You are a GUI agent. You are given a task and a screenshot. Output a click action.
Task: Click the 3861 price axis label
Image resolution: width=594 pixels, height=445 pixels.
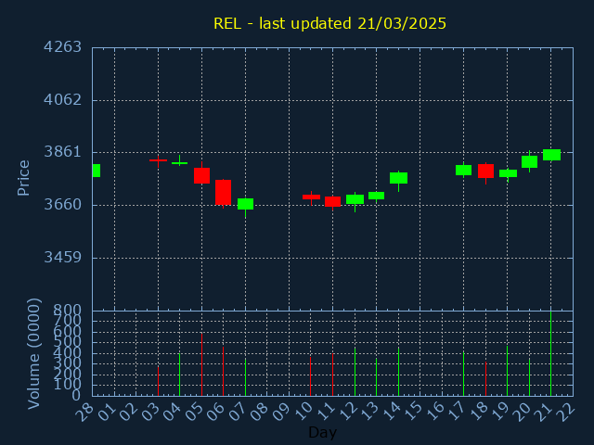62,152
